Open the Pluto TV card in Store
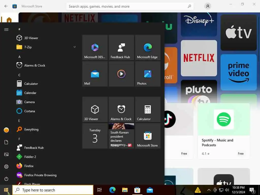 pyautogui.click(x=199, y=91)
